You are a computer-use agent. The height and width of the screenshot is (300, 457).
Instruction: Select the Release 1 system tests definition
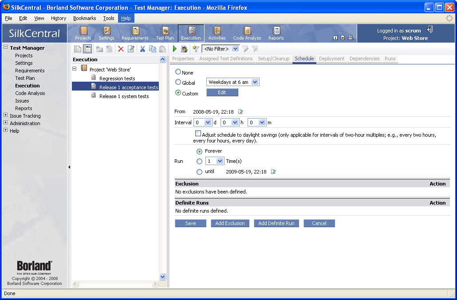(124, 96)
